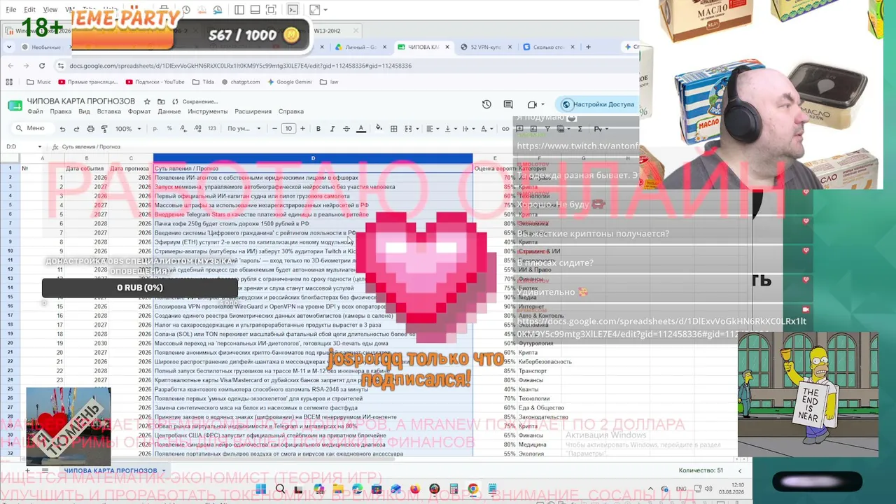Apply italic formatting to selection
Screen dimensions: 896x504
point(332,129)
